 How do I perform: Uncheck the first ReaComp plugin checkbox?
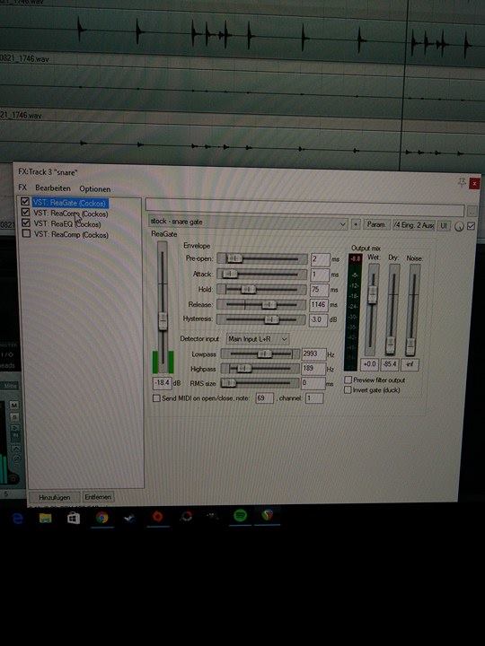pos(25,212)
